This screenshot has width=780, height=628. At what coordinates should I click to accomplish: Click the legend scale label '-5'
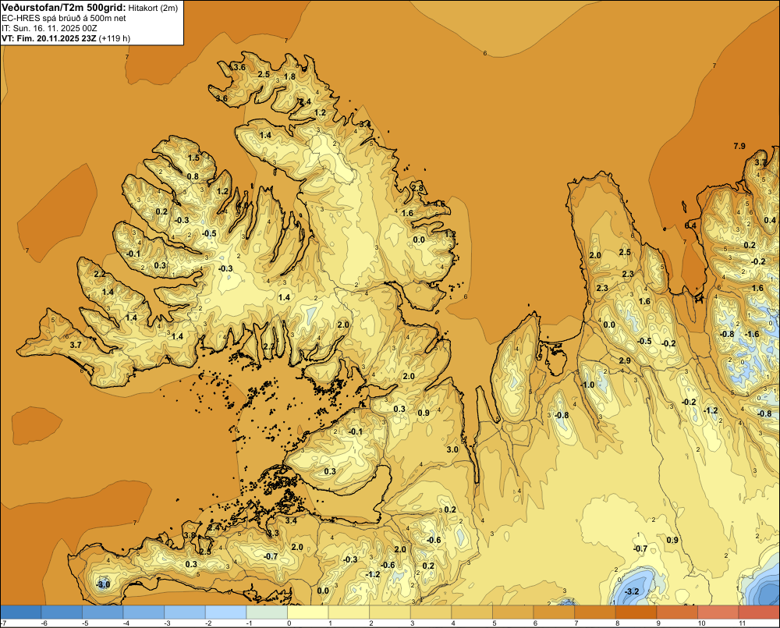[x=84, y=623]
